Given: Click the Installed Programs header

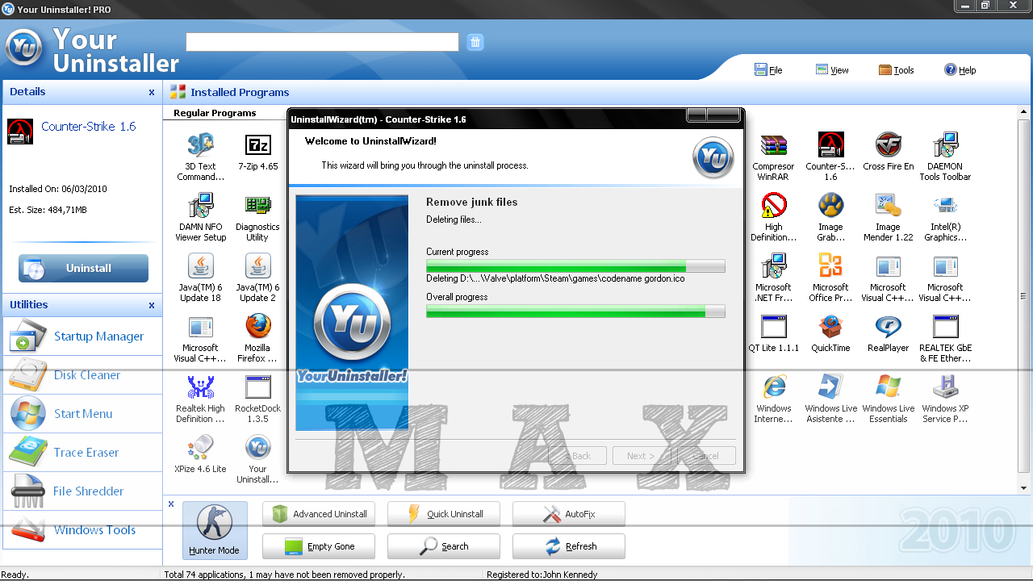Looking at the screenshot, I should (240, 92).
